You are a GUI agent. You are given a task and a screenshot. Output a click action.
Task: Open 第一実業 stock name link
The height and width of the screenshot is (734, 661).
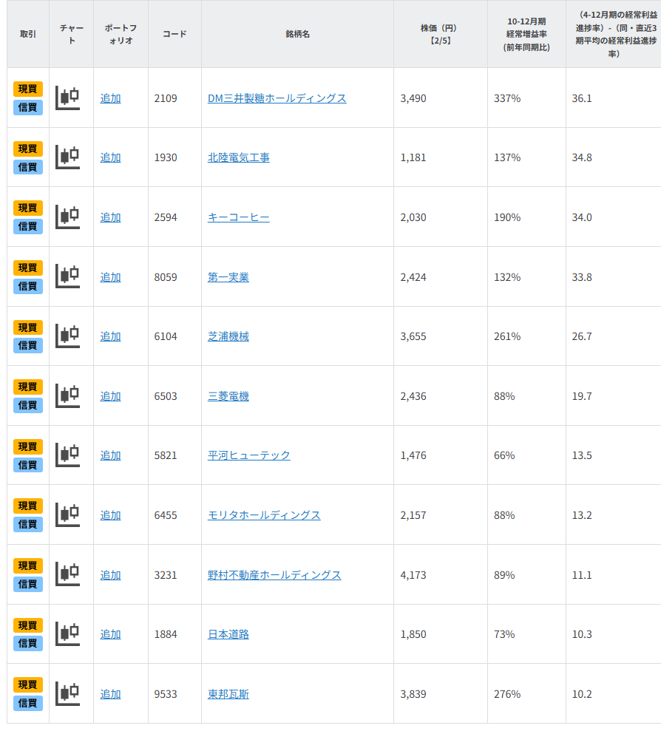[228, 277]
